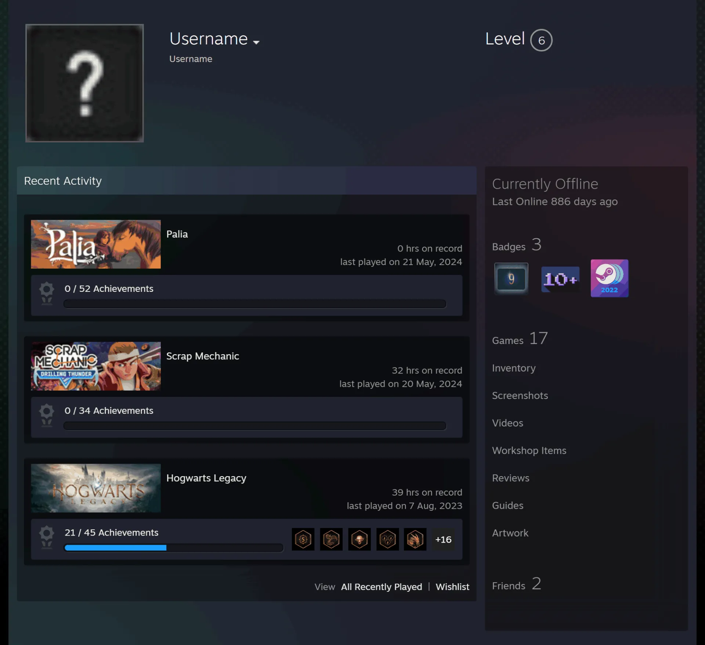Open All Recently Played link
705x645 pixels.
382,587
